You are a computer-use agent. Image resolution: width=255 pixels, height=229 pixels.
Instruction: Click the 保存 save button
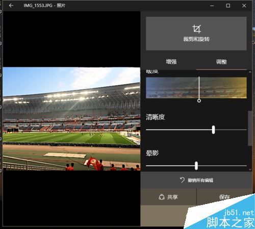[x=224, y=197]
